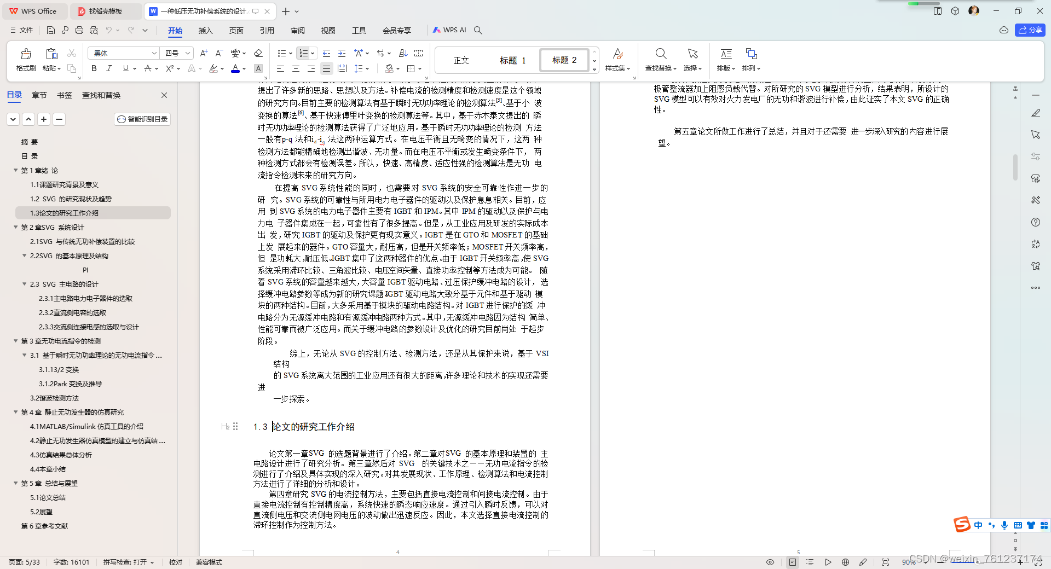Set right text alignment

click(311, 68)
